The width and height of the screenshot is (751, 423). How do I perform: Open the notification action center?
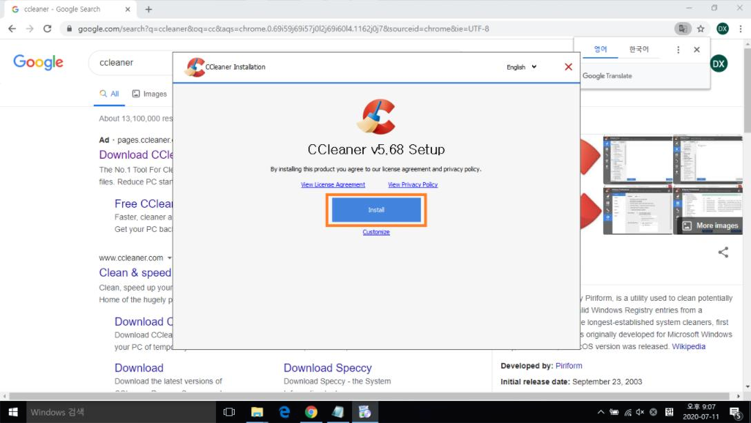pyautogui.click(x=736, y=412)
